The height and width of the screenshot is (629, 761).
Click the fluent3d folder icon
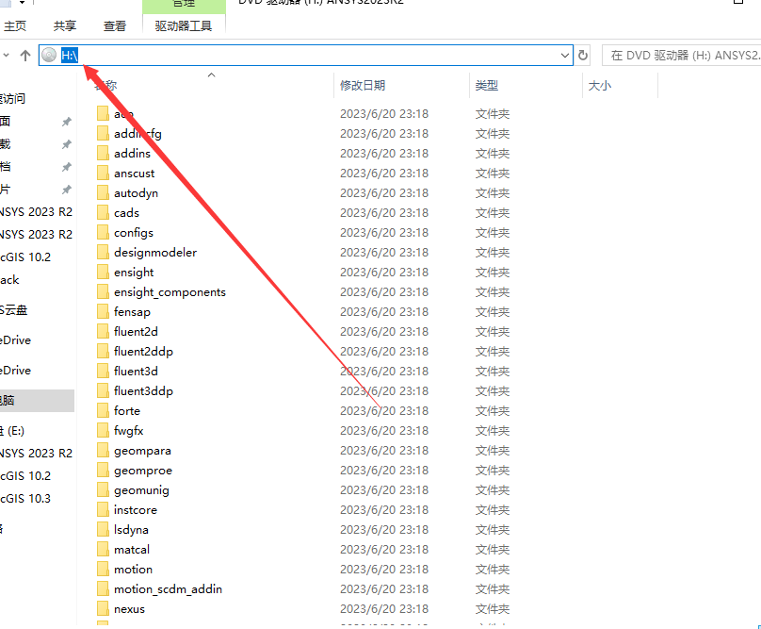pyautogui.click(x=104, y=372)
